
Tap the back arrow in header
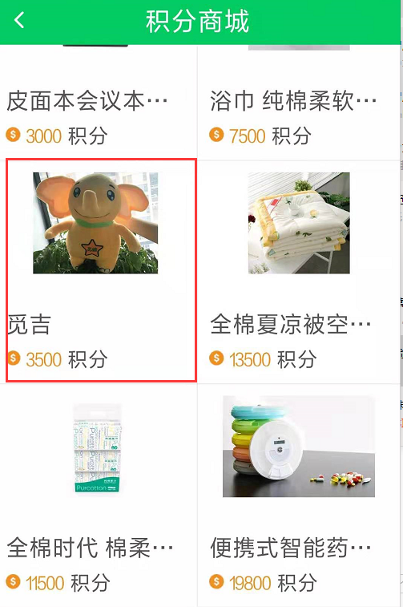pos(19,20)
